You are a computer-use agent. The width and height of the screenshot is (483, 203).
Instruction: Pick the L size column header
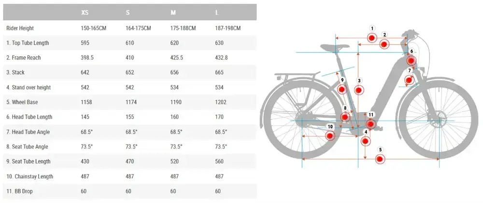pos(217,13)
